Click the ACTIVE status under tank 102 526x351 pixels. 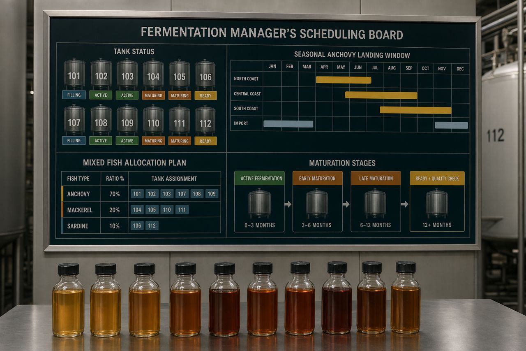(x=101, y=95)
